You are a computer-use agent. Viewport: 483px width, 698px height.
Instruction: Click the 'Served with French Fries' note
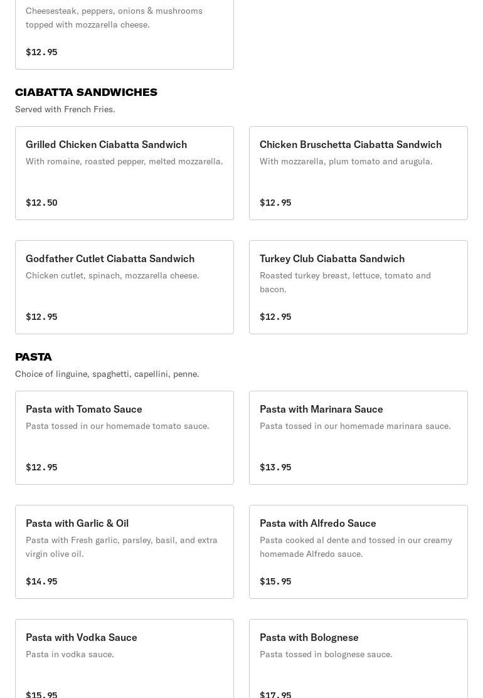(x=65, y=109)
